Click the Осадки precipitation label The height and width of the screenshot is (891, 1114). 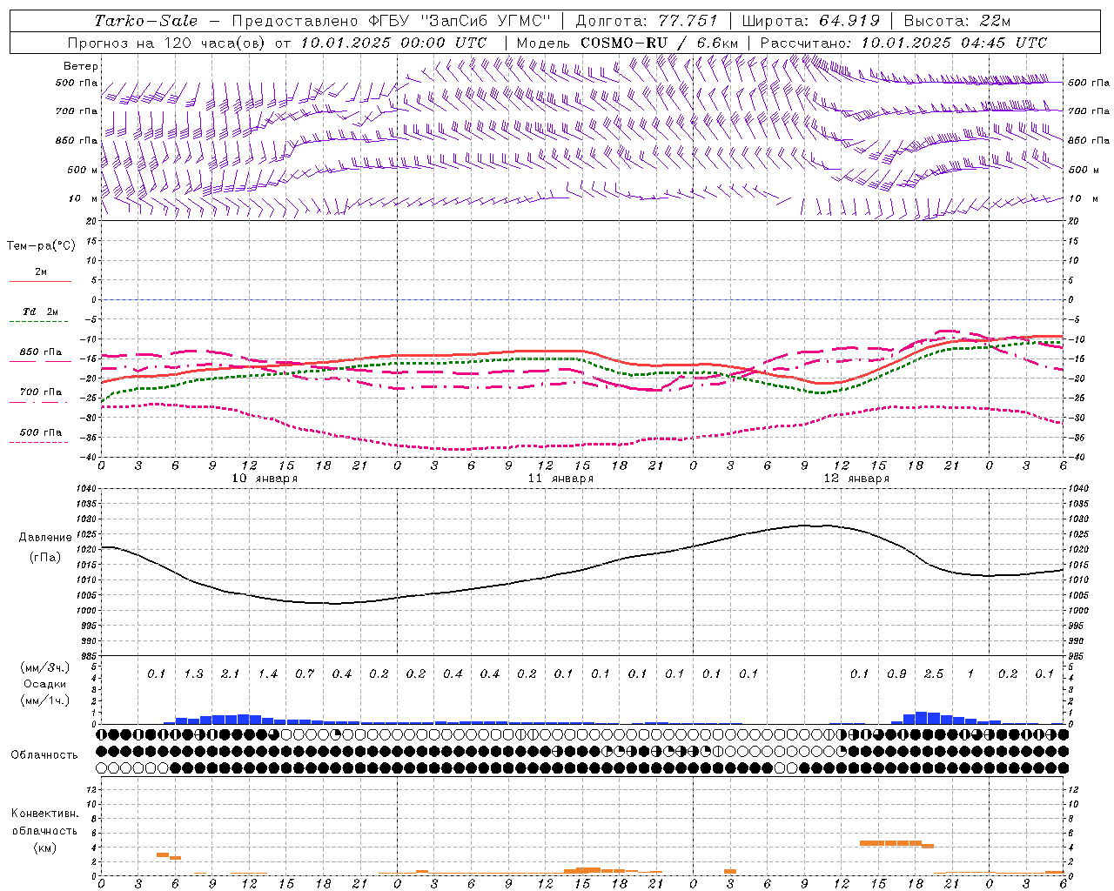[44, 685]
